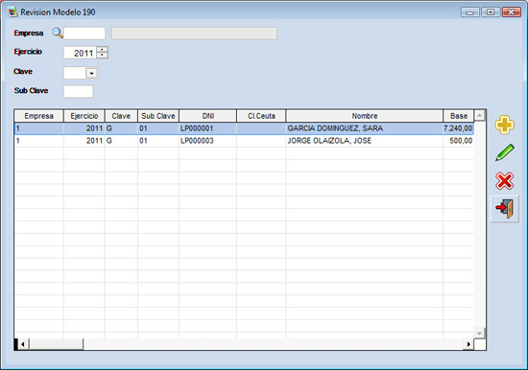528x370 pixels.
Task: Click the Cl.Ceuta column header
Action: tap(261, 116)
